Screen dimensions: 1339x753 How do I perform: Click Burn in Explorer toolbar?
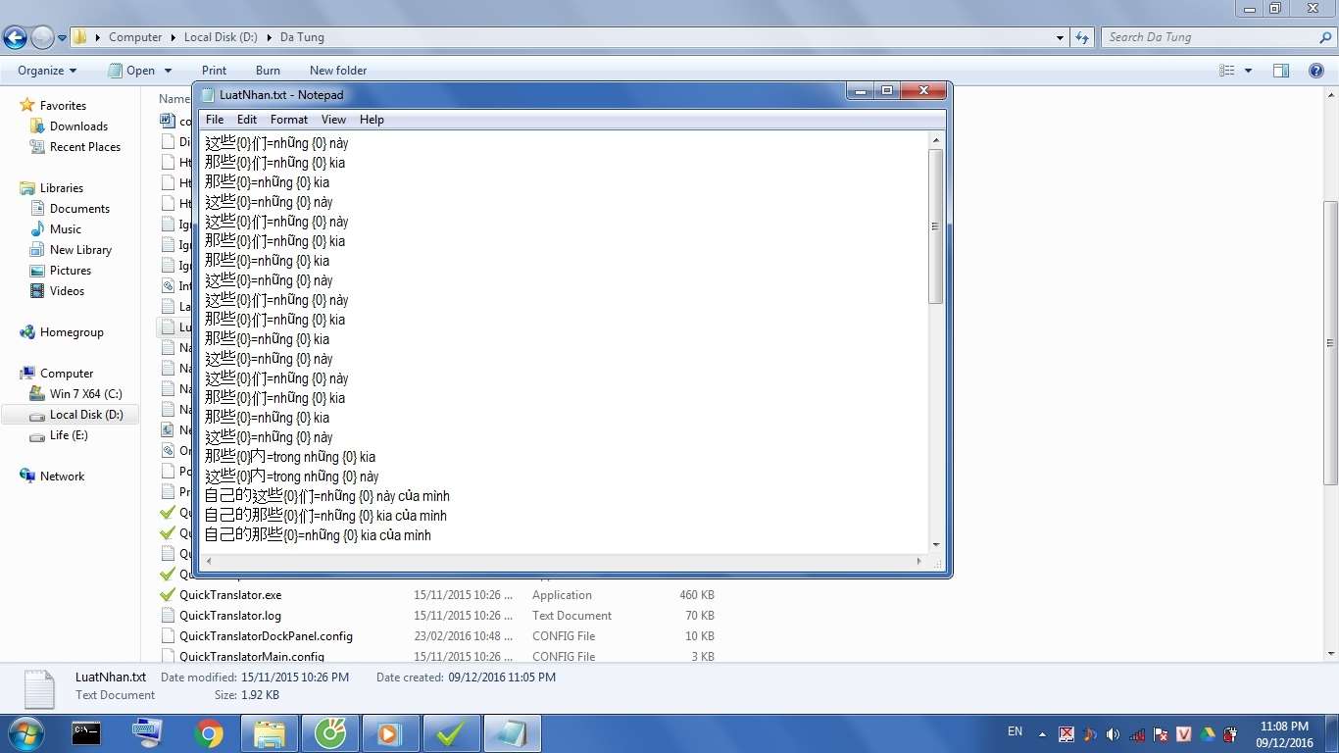[268, 71]
